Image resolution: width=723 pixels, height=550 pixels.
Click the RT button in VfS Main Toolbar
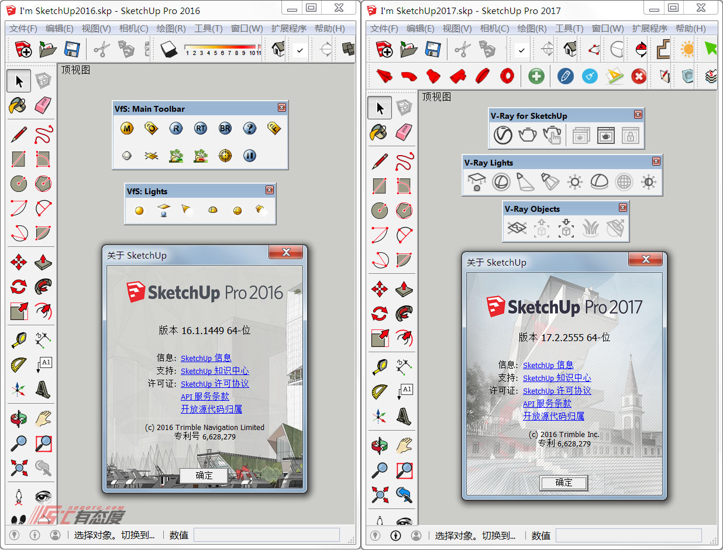(201, 129)
